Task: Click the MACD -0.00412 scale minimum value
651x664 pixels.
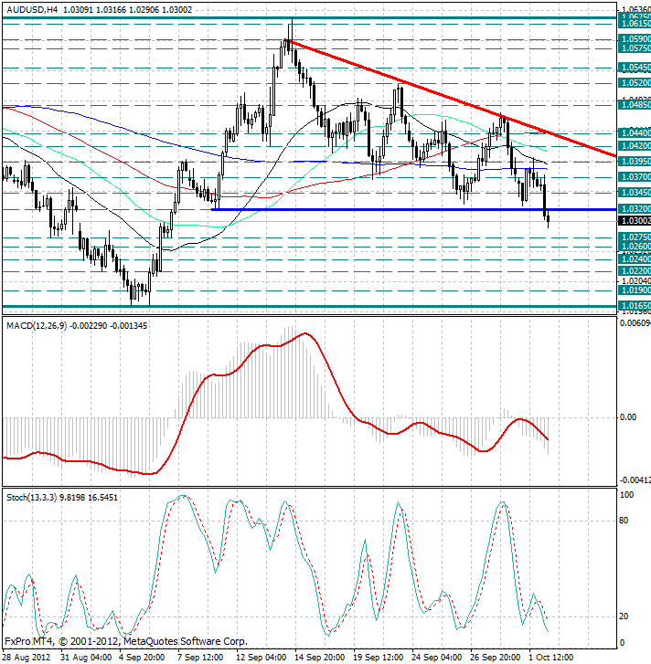Action: tap(635, 480)
